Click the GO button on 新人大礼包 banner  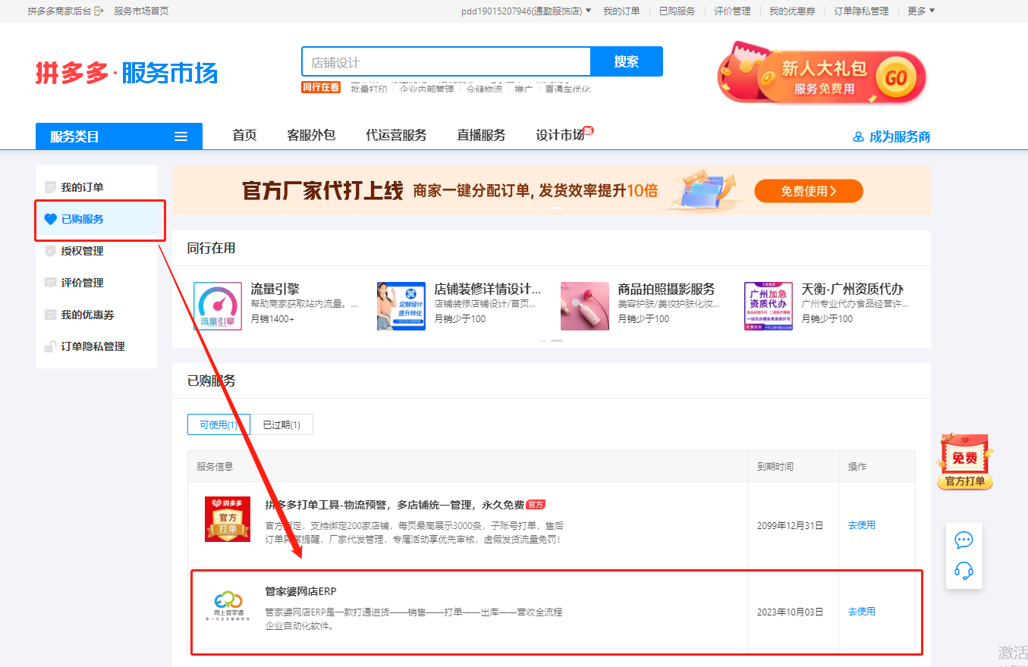tap(896, 77)
